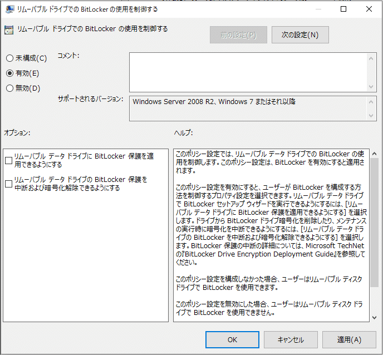Click the policy editor title bar icon
This screenshot has height=355, width=383.
click(x=9, y=9)
